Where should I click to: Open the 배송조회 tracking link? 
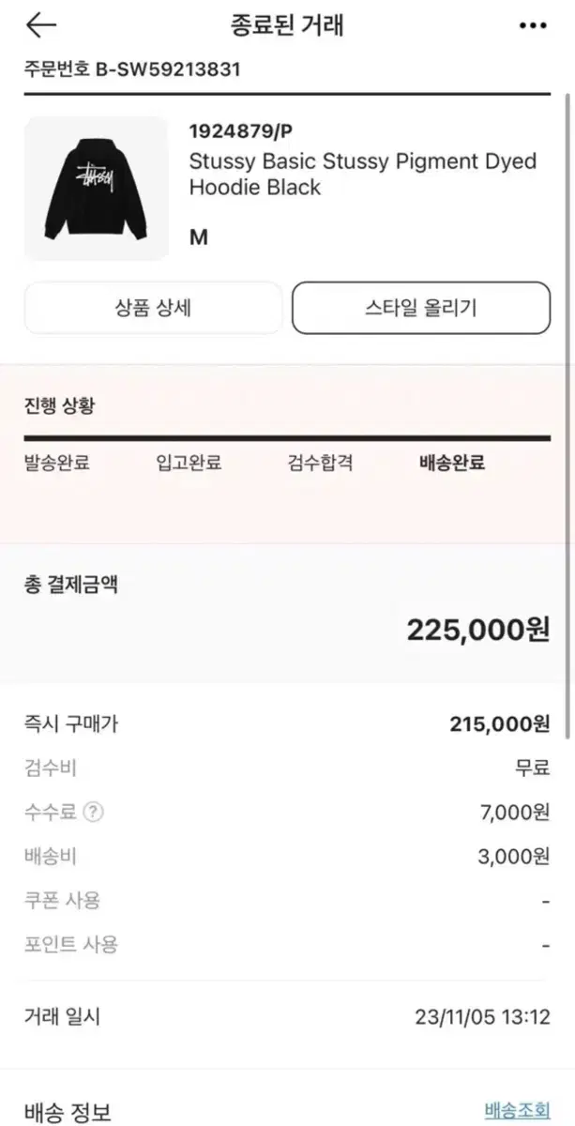tap(517, 1111)
